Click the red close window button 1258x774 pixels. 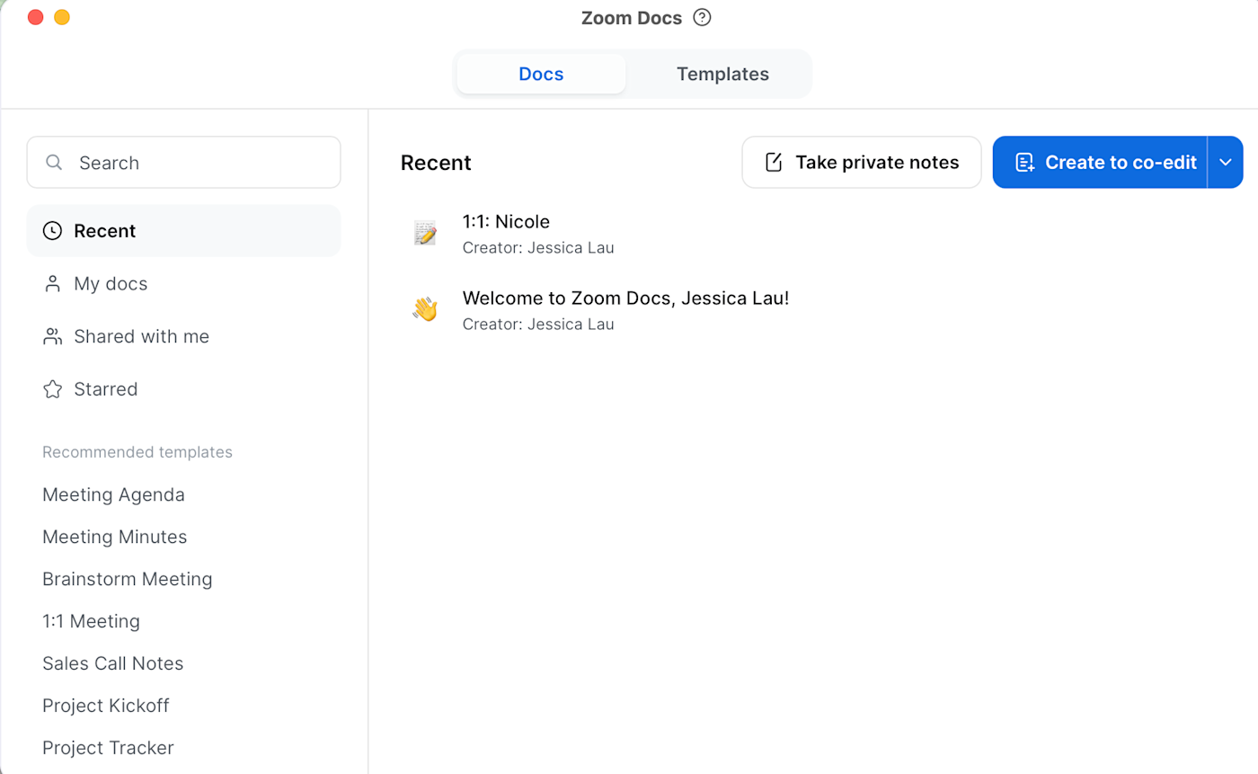[36, 17]
